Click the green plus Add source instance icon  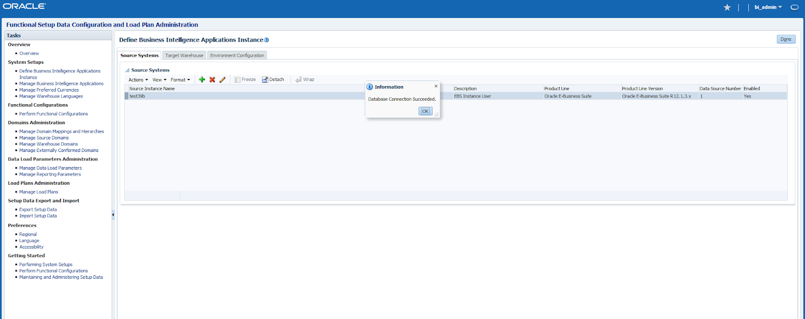(x=202, y=79)
